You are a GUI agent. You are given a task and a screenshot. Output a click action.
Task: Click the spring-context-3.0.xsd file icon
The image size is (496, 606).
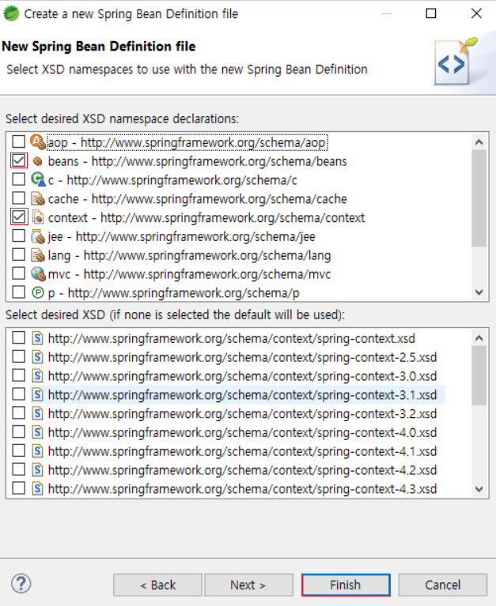[x=37, y=375]
